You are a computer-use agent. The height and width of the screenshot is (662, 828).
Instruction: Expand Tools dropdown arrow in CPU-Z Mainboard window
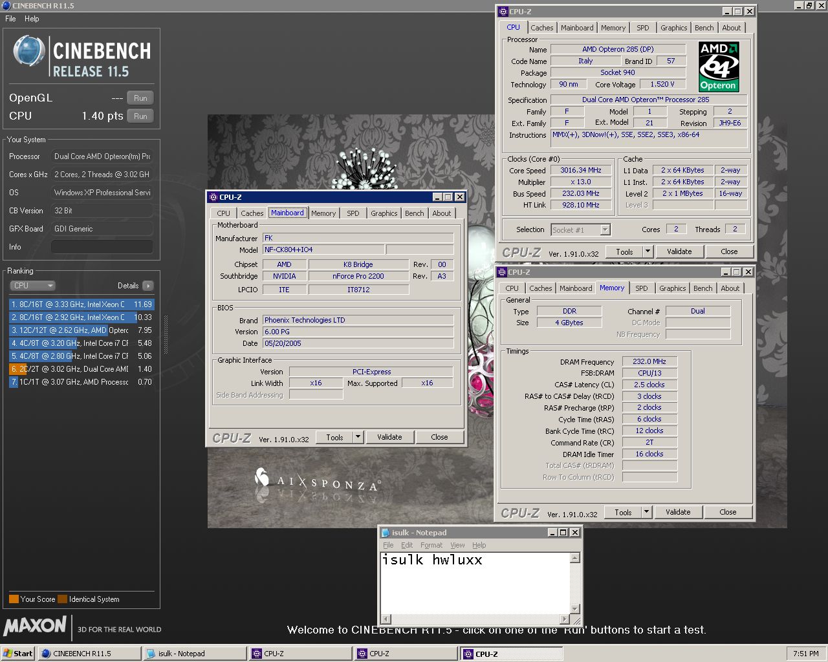(x=358, y=437)
